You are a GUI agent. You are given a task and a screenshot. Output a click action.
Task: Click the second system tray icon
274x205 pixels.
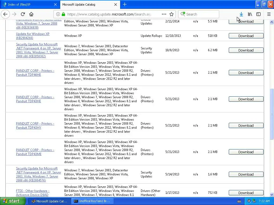(254, 201)
